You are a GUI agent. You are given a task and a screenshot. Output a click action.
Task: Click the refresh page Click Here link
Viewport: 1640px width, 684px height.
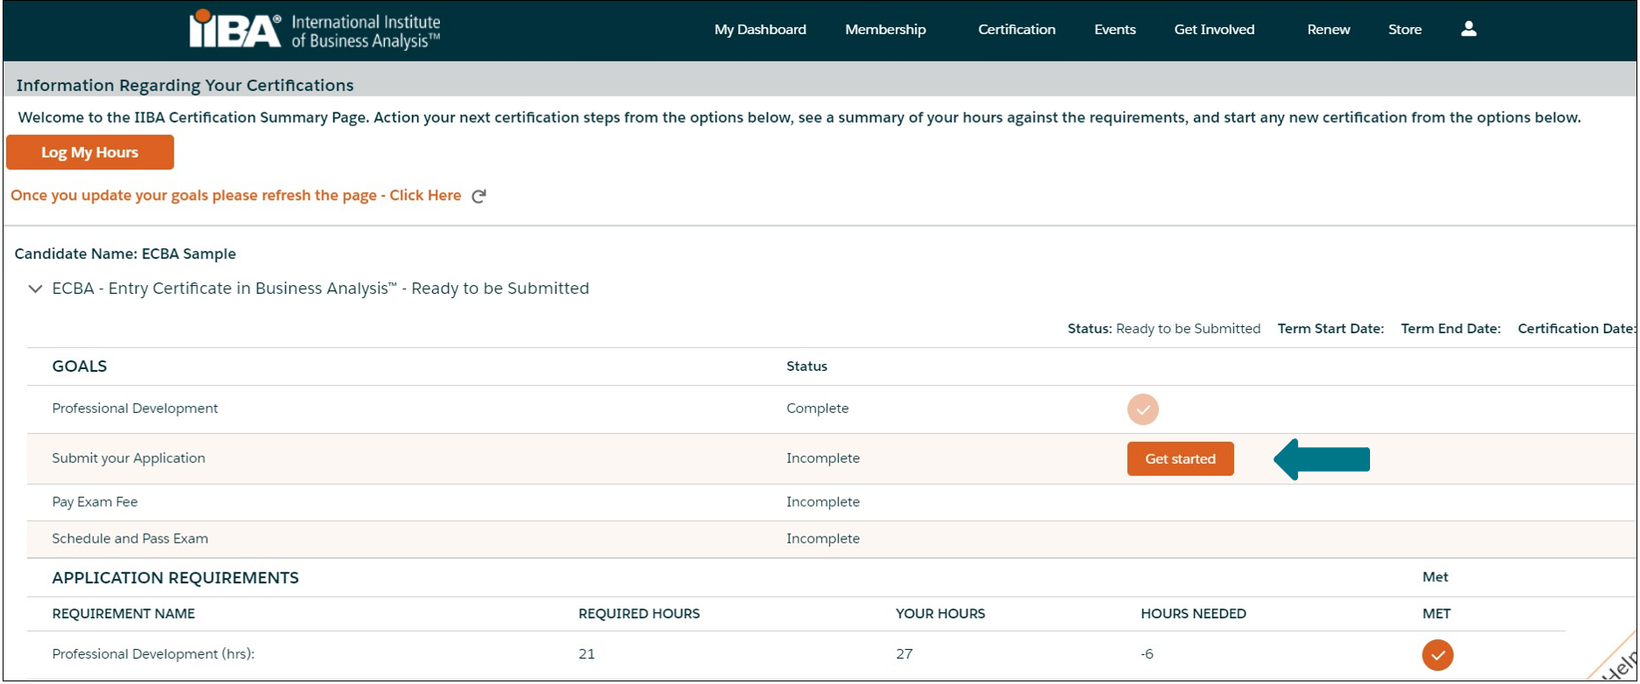[x=425, y=196]
